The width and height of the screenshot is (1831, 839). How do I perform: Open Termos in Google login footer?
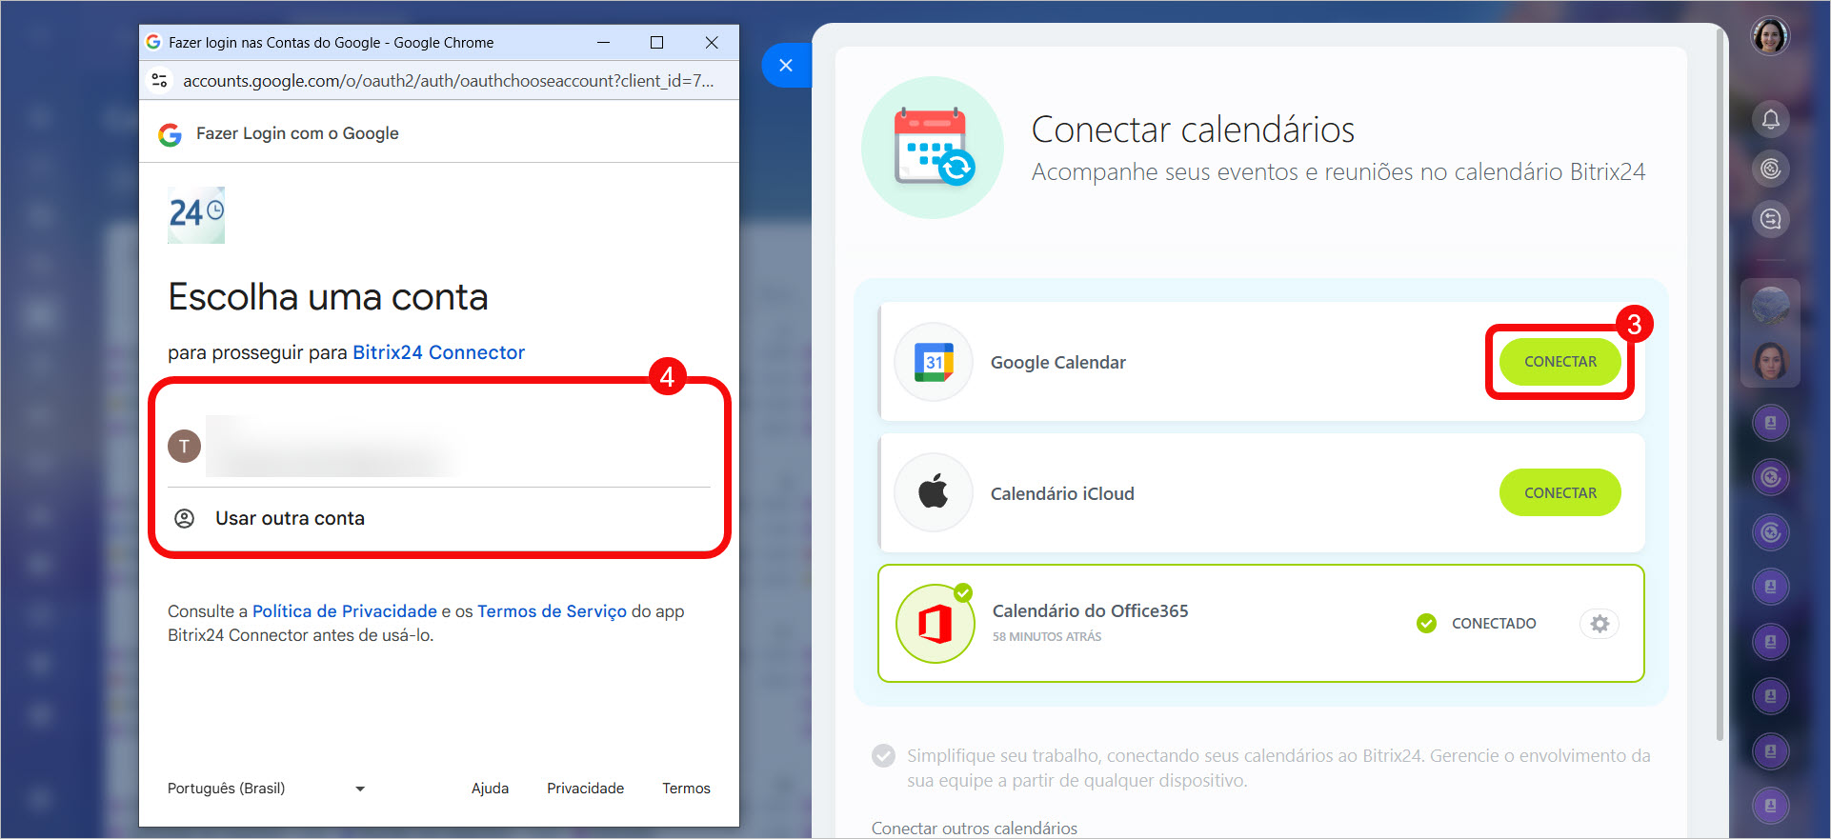(x=686, y=789)
